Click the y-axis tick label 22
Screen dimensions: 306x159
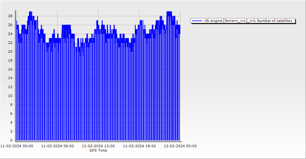[x=10, y=43]
